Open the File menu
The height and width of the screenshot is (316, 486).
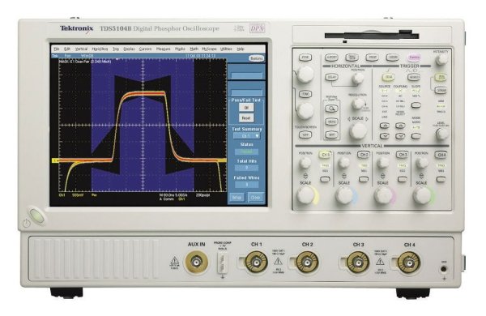coord(57,49)
